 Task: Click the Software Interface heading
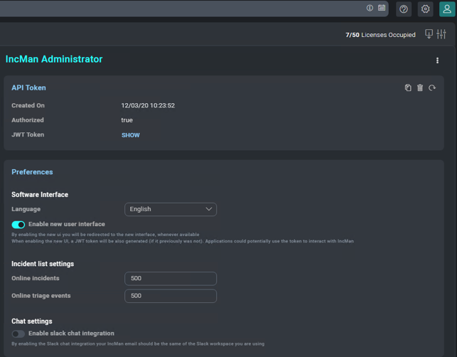pyautogui.click(x=40, y=195)
